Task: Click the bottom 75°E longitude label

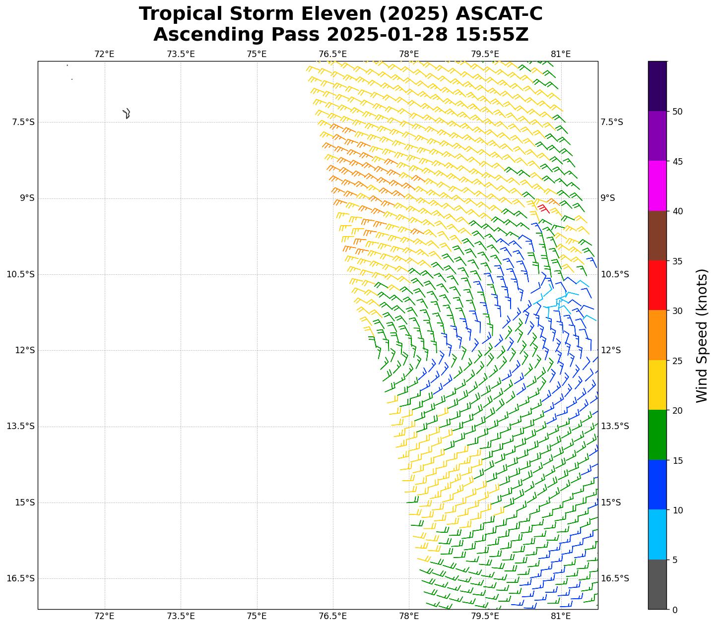Action: [x=257, y=616]
